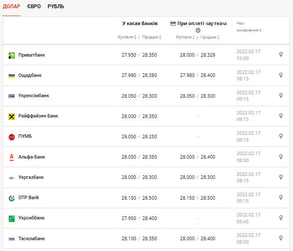Click the Ощадбанк logo icon

(12, 76)
